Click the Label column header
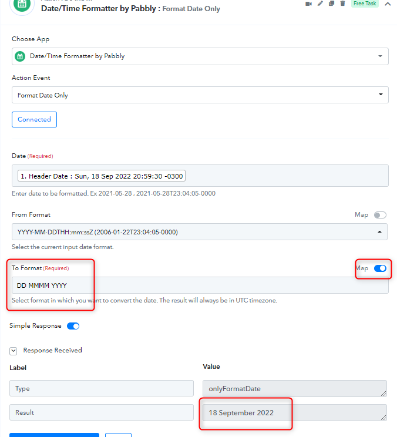The image size is (397, 437). (18, 368)
